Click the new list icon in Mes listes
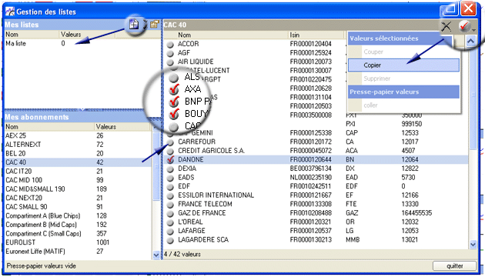The width and height of the screenshot is (485, 277). coord(134,25)
